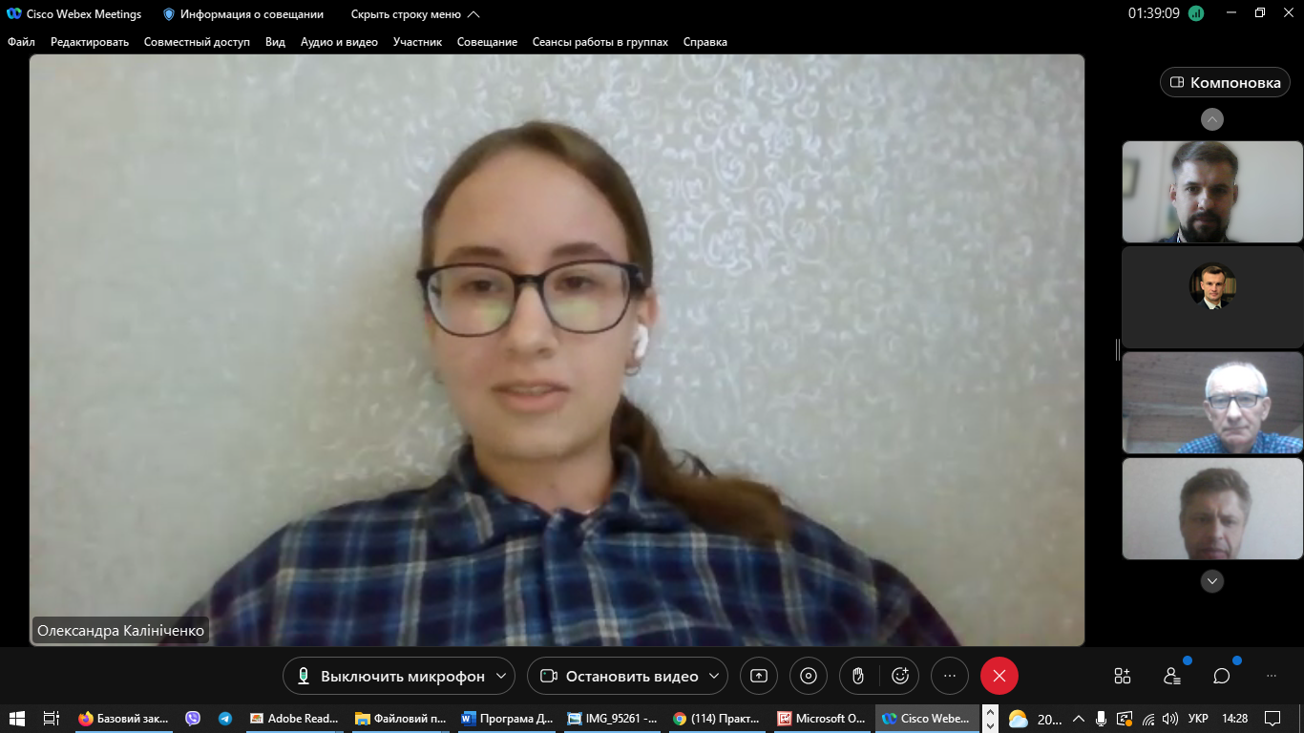Switch to the Adobe Reader taskbar window
The width and height of the screenshot is (1304, 733).
294,719
